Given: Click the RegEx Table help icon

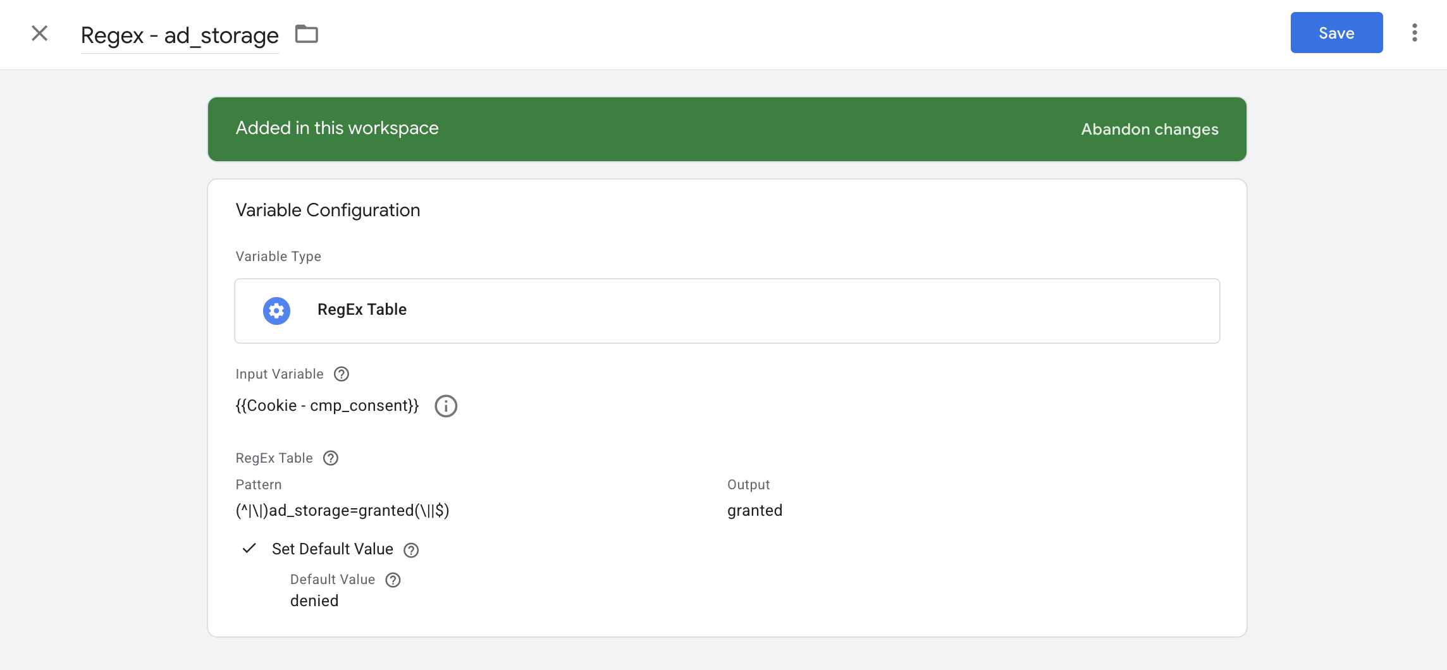Looking at the screenshot, I should coord(331,458).
